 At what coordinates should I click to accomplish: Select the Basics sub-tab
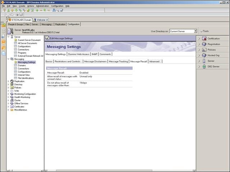(x=49, y=62)
